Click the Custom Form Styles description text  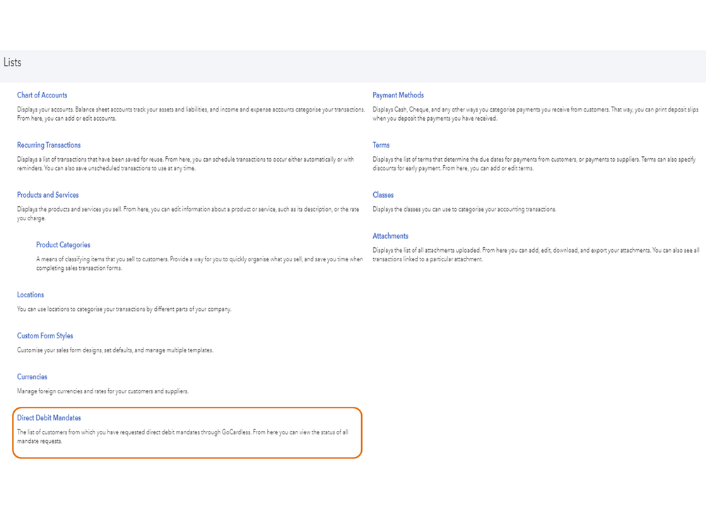(x=114, y=350)
